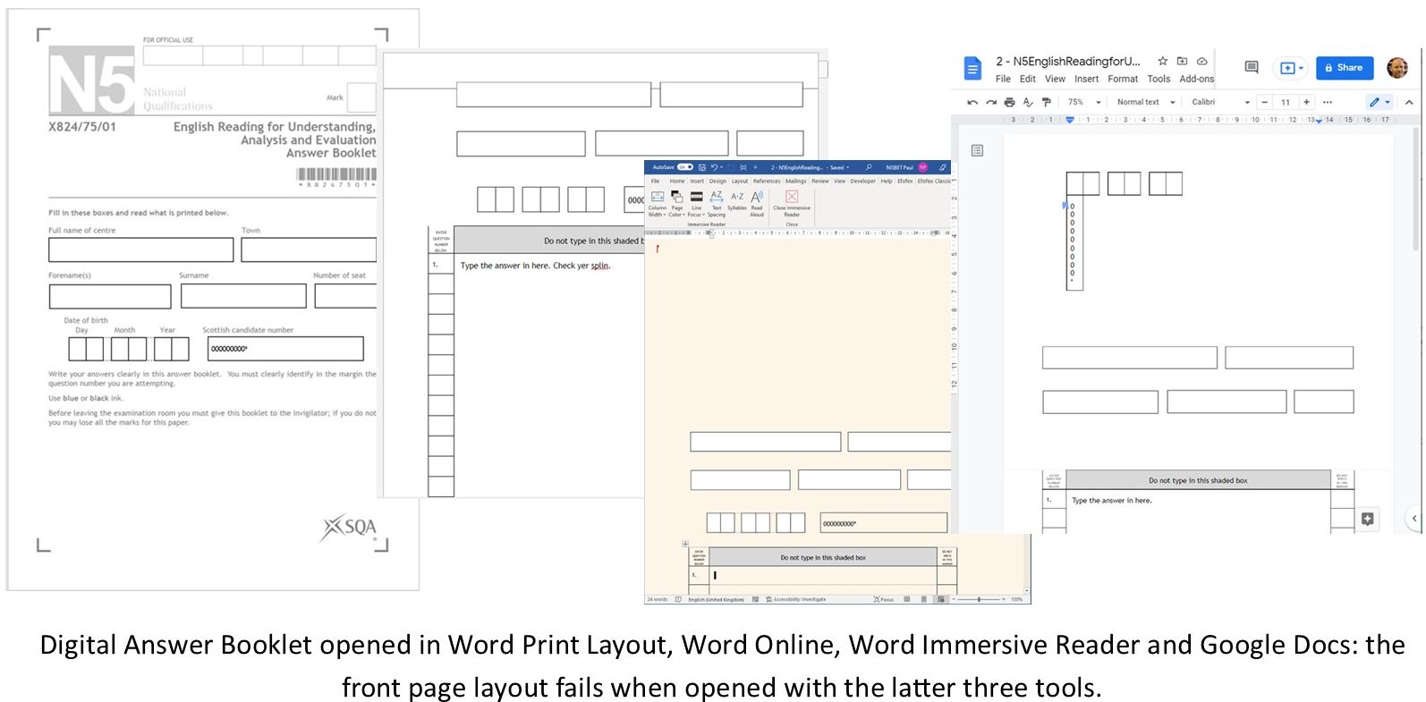The image size is (1426, 702).
Task: Open comment history in Google Docs
Action: coord(1252,67)
